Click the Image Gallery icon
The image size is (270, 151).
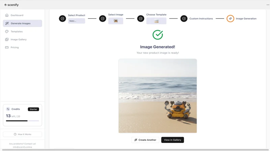(x=7, y=39)
